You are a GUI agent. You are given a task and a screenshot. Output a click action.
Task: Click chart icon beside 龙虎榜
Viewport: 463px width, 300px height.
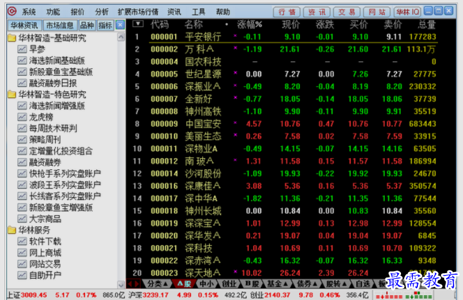click(22, 117)
